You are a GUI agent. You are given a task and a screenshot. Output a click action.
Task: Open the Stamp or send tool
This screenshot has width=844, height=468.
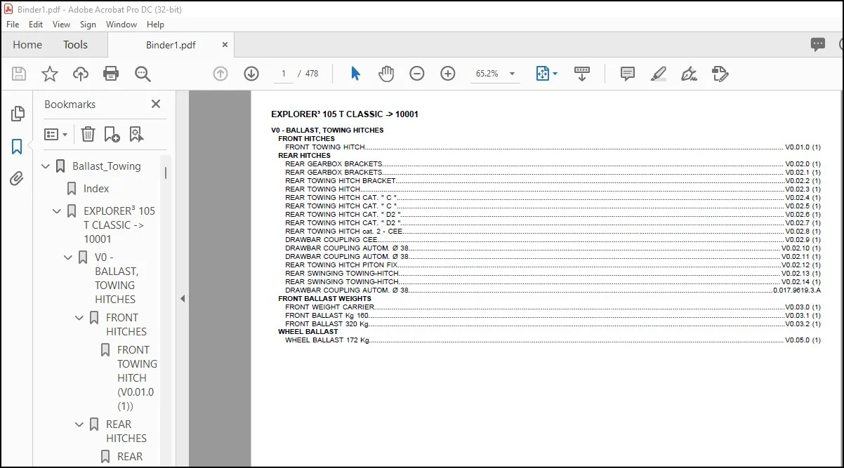click(720, 74)
